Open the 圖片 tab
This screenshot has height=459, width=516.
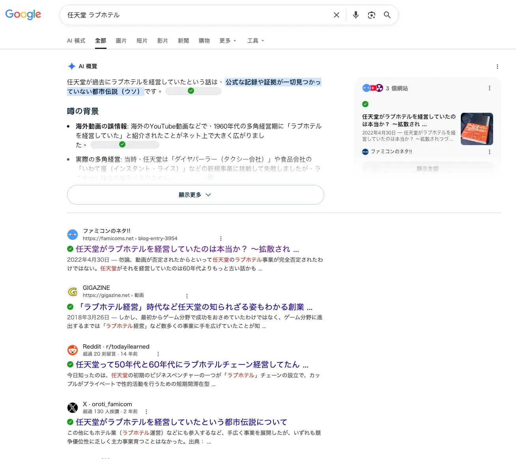click(121, 41)
